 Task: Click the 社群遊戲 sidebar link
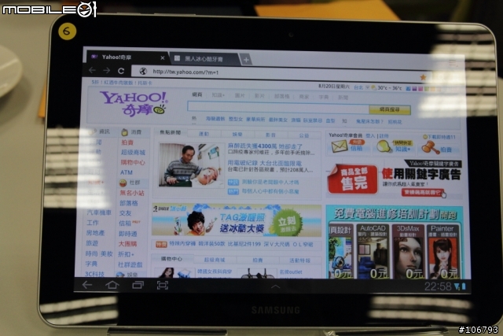coord(130,264)
